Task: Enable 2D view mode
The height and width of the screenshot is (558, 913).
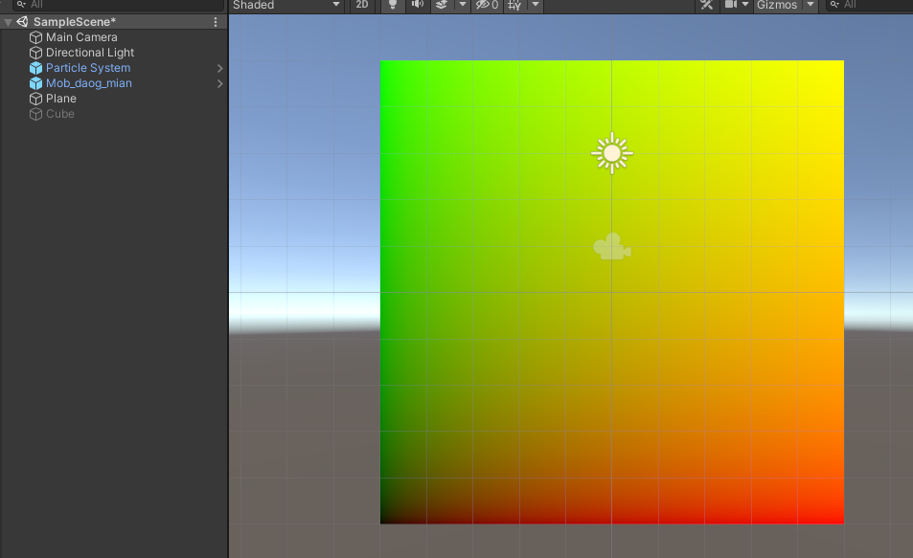Action: pos(361,6)
